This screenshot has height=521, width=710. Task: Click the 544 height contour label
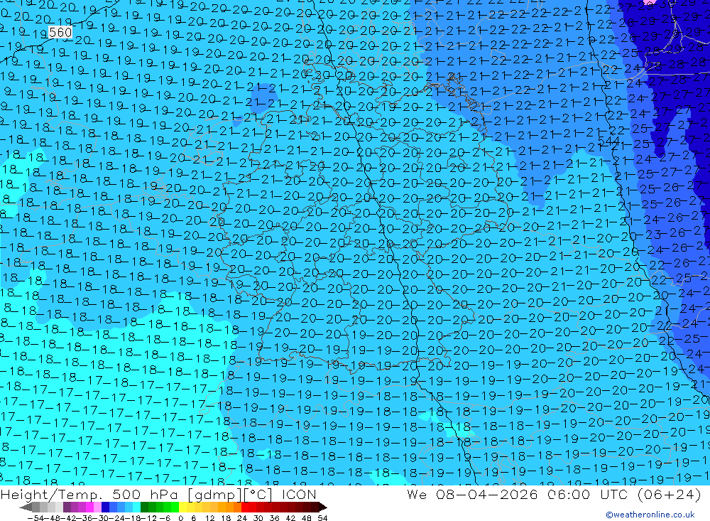(x=608, y=141)
